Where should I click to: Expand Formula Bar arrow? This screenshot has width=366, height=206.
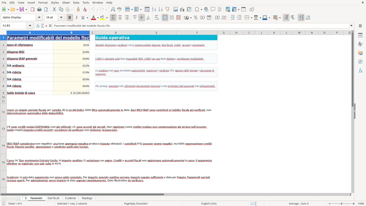click(x=351, y=26)
